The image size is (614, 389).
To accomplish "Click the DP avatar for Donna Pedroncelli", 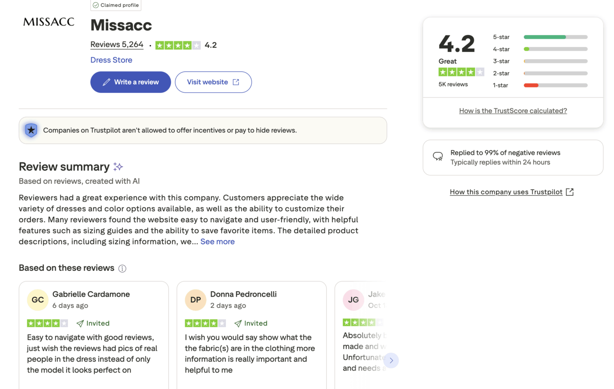I will point(195,300).
